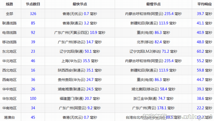Click the 陕西西安(联通云) 35.1 毫秒 cell
This screenshot has width=214, height=121.
pos(80,70)
